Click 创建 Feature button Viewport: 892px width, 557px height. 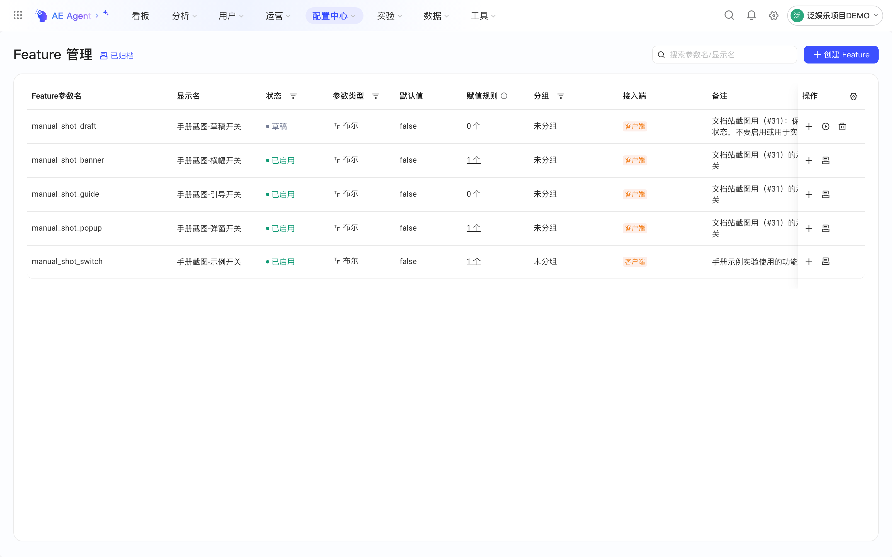pos(841,55)
